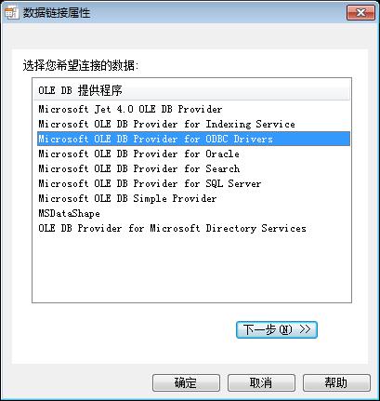Image resolution: width=380 pixels, height=401 pixels.
Task: Click the 下一步(N) >> button
Action: click(x=277, y=329)
